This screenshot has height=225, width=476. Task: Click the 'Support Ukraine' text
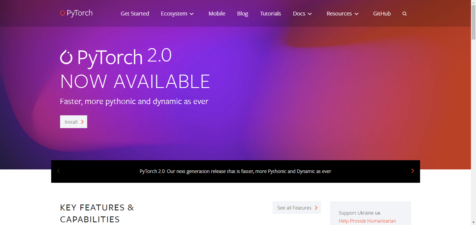[x=356, y=213]
